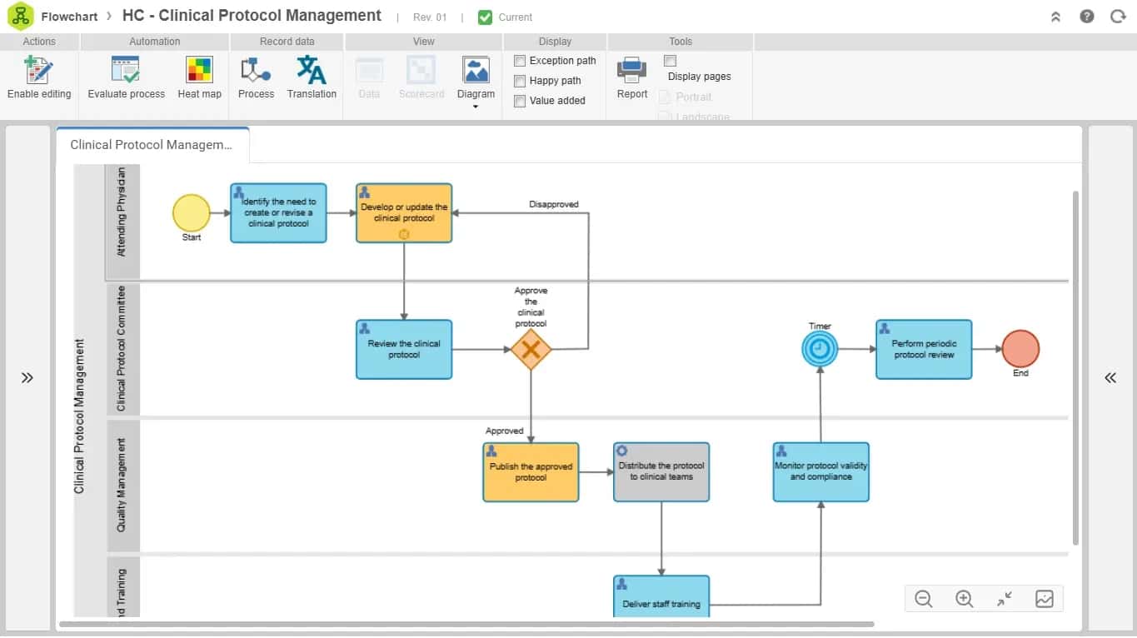Click the zoom out magnifier icon
Image resolution: width=1137 pixels, height=638 pixels.
coord(923,598)
